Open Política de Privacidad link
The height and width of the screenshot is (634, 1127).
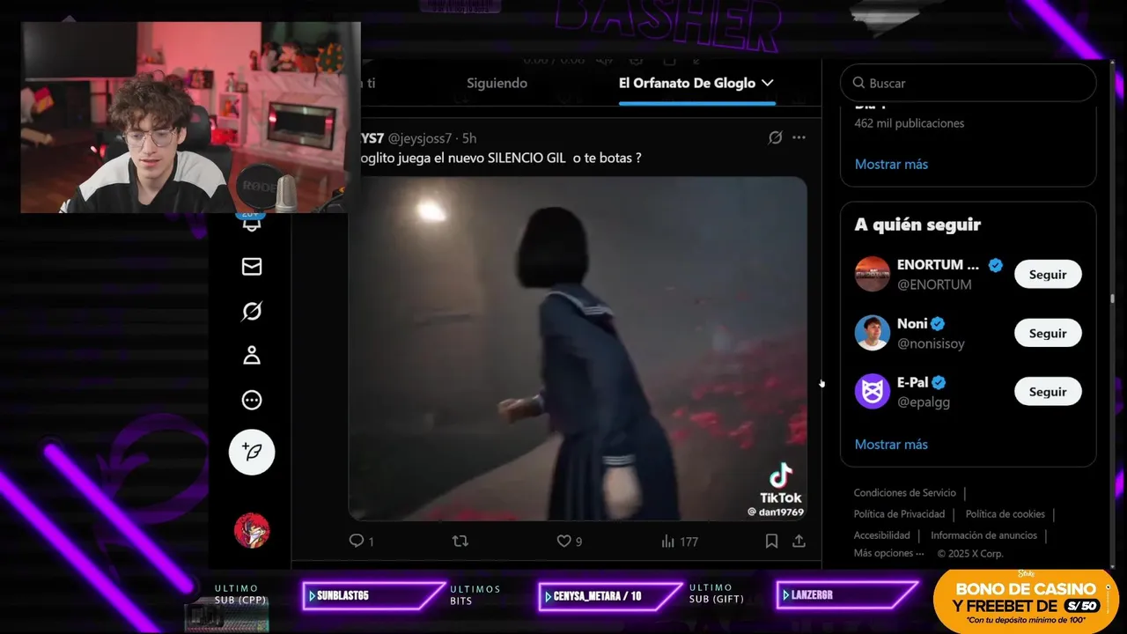coord(899,514)
